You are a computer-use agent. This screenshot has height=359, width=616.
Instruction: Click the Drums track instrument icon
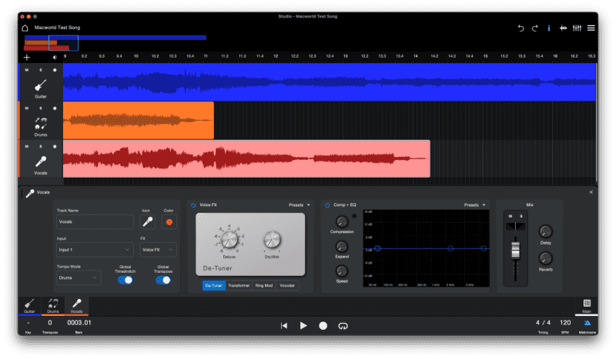[x=41, y=123]
